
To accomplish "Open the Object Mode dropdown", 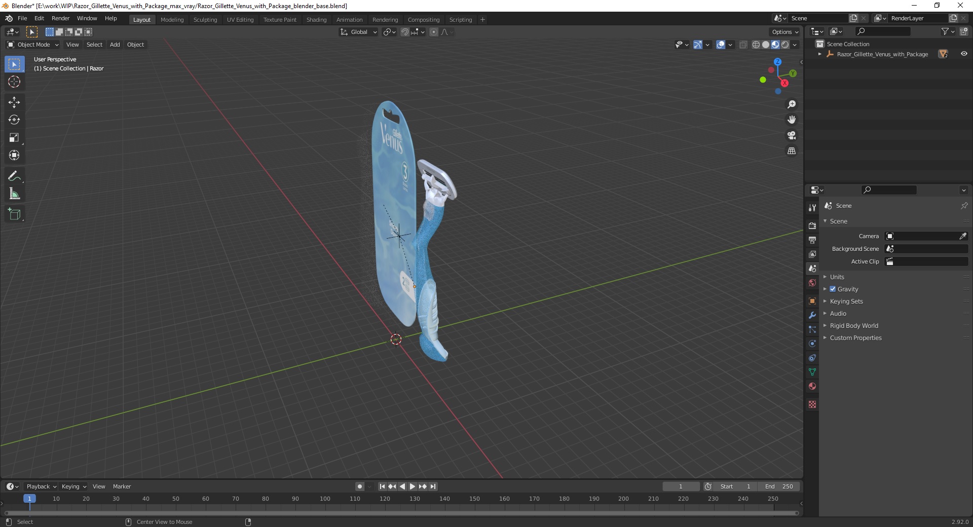I will click(x=33, y=45).
